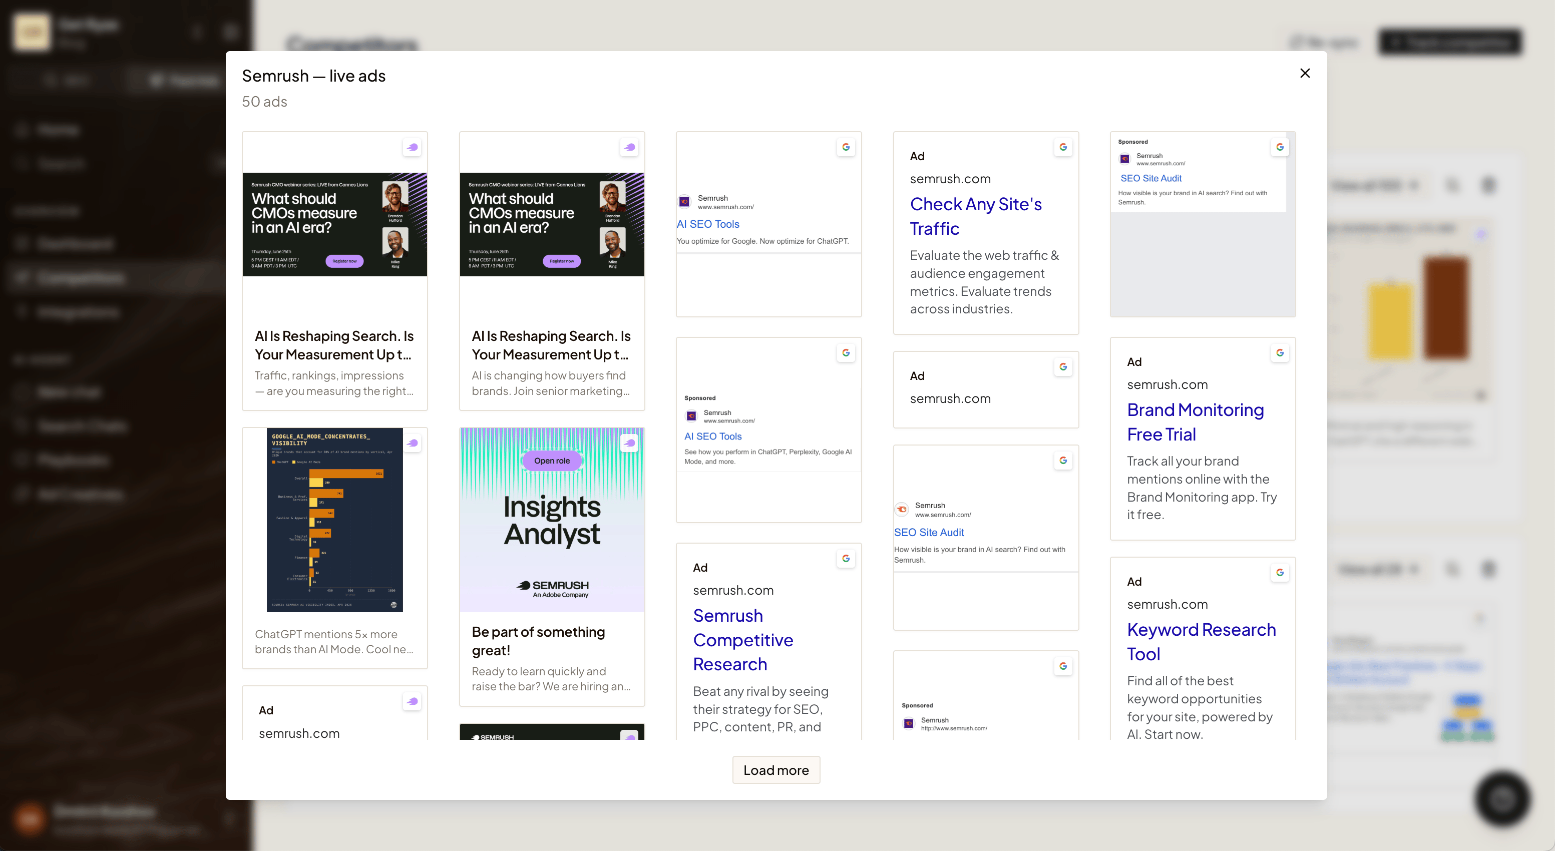Click Google badge on SEO Site Audit card with orange Semrush logo

pyautogui.click(x=1063, y=460)
